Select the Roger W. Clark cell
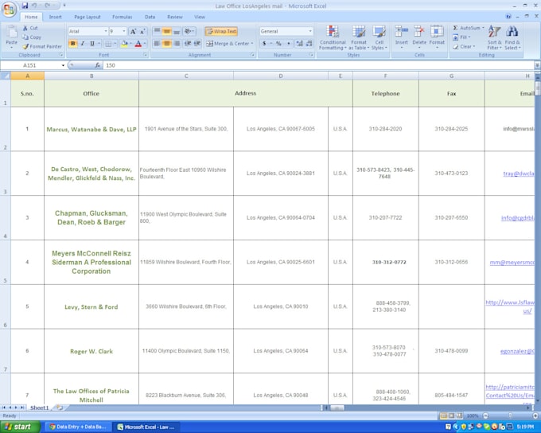 pyautogui.click(x=91, y=351)
